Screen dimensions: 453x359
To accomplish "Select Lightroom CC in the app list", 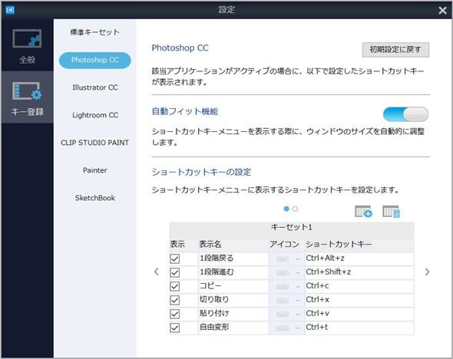I will click(x=94, y=115).
